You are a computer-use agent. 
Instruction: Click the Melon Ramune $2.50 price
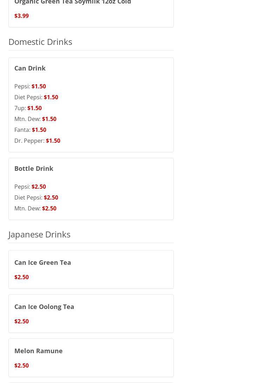21,365
